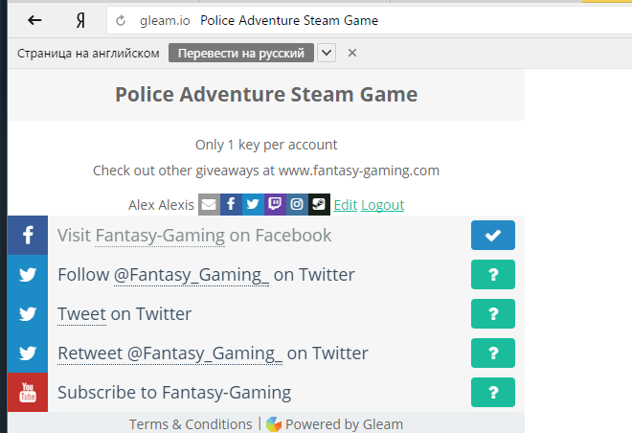The width and height of the screenshot is (632, 433).
Task: Click the Alex Alexis user name
Action: tap(161, 205)
